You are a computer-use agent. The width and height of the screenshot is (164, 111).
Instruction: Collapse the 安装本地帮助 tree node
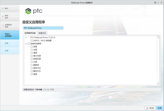click(x=26, y=44)
